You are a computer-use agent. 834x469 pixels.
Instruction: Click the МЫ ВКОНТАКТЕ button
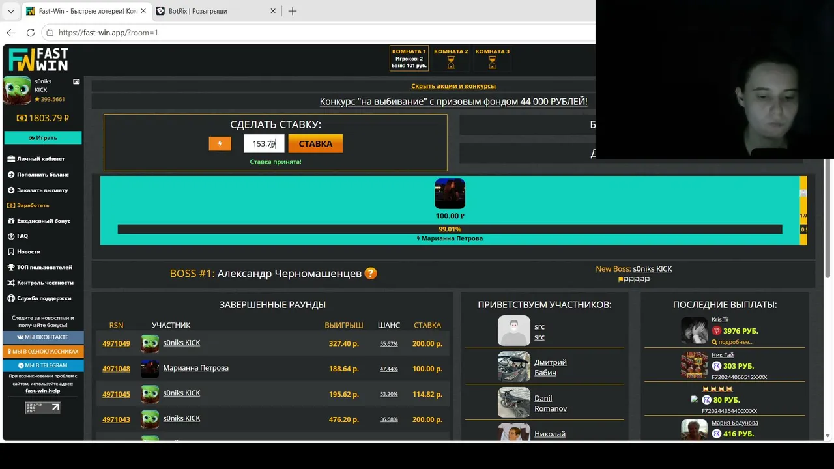pyautogui.click(x=43, y=337)
